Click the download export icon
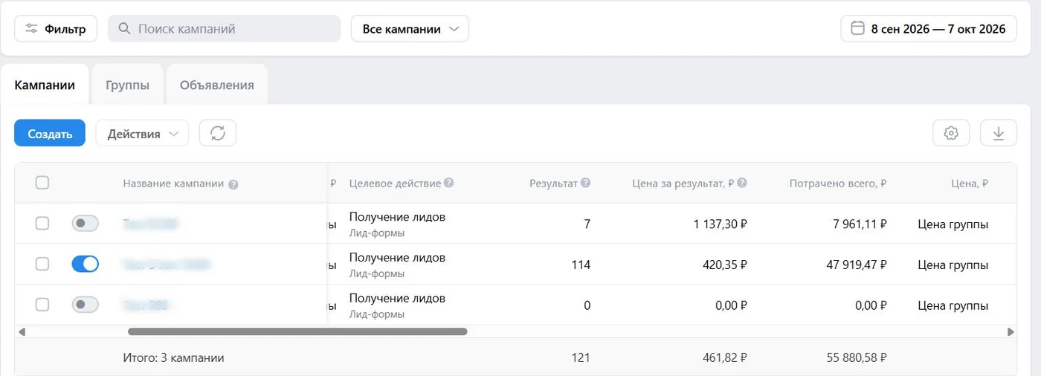The width and height of the screenshot is (1041, 376). (x=999, y=134)
